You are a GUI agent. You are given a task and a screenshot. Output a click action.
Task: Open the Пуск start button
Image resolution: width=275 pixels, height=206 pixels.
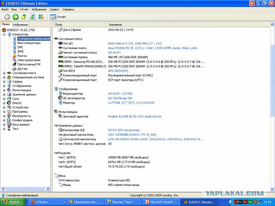tap(12, 202)
